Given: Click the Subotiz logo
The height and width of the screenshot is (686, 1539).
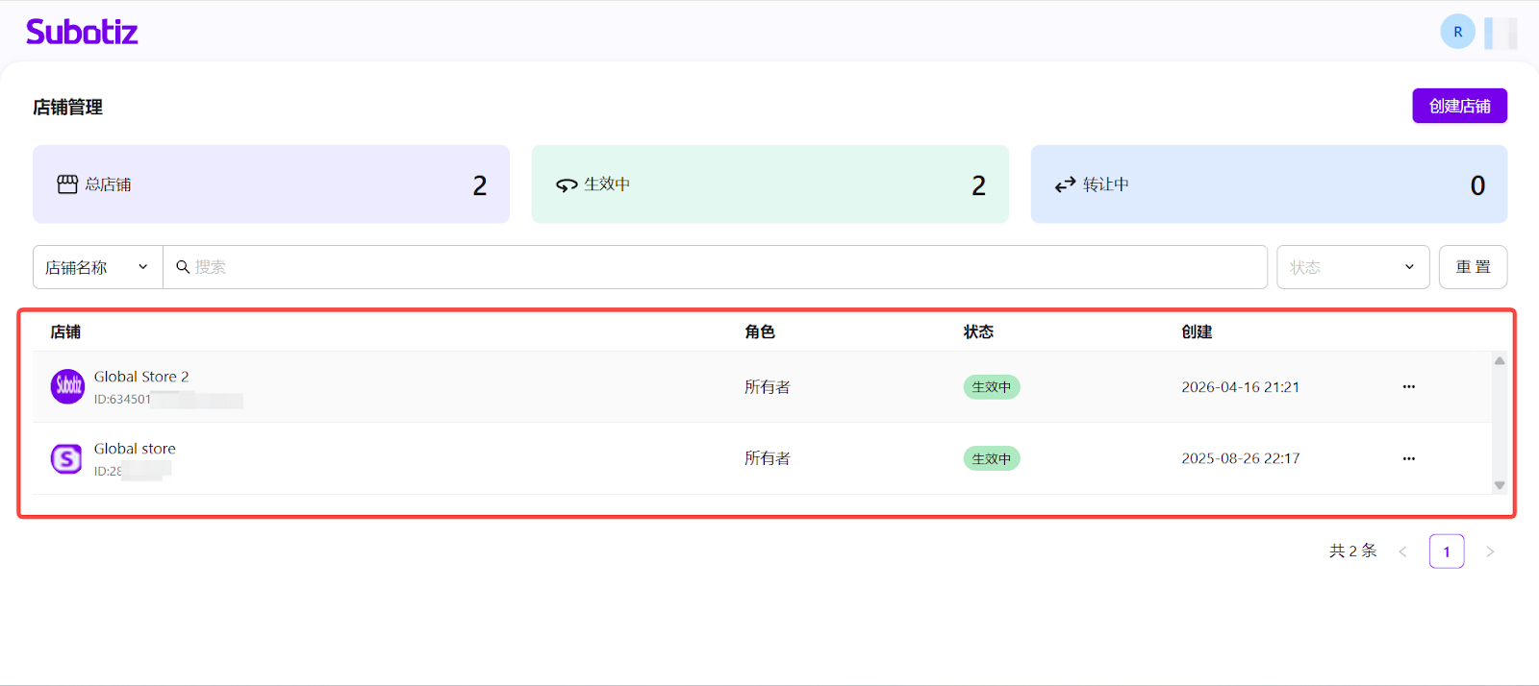Looking at the screenshot, I should point(82,32).
